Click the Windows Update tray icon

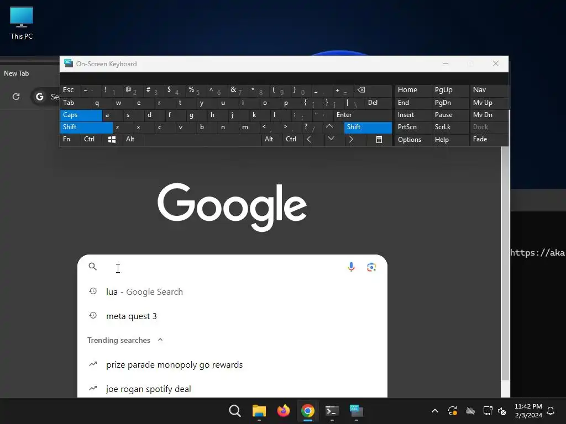[x=453, y=411]
